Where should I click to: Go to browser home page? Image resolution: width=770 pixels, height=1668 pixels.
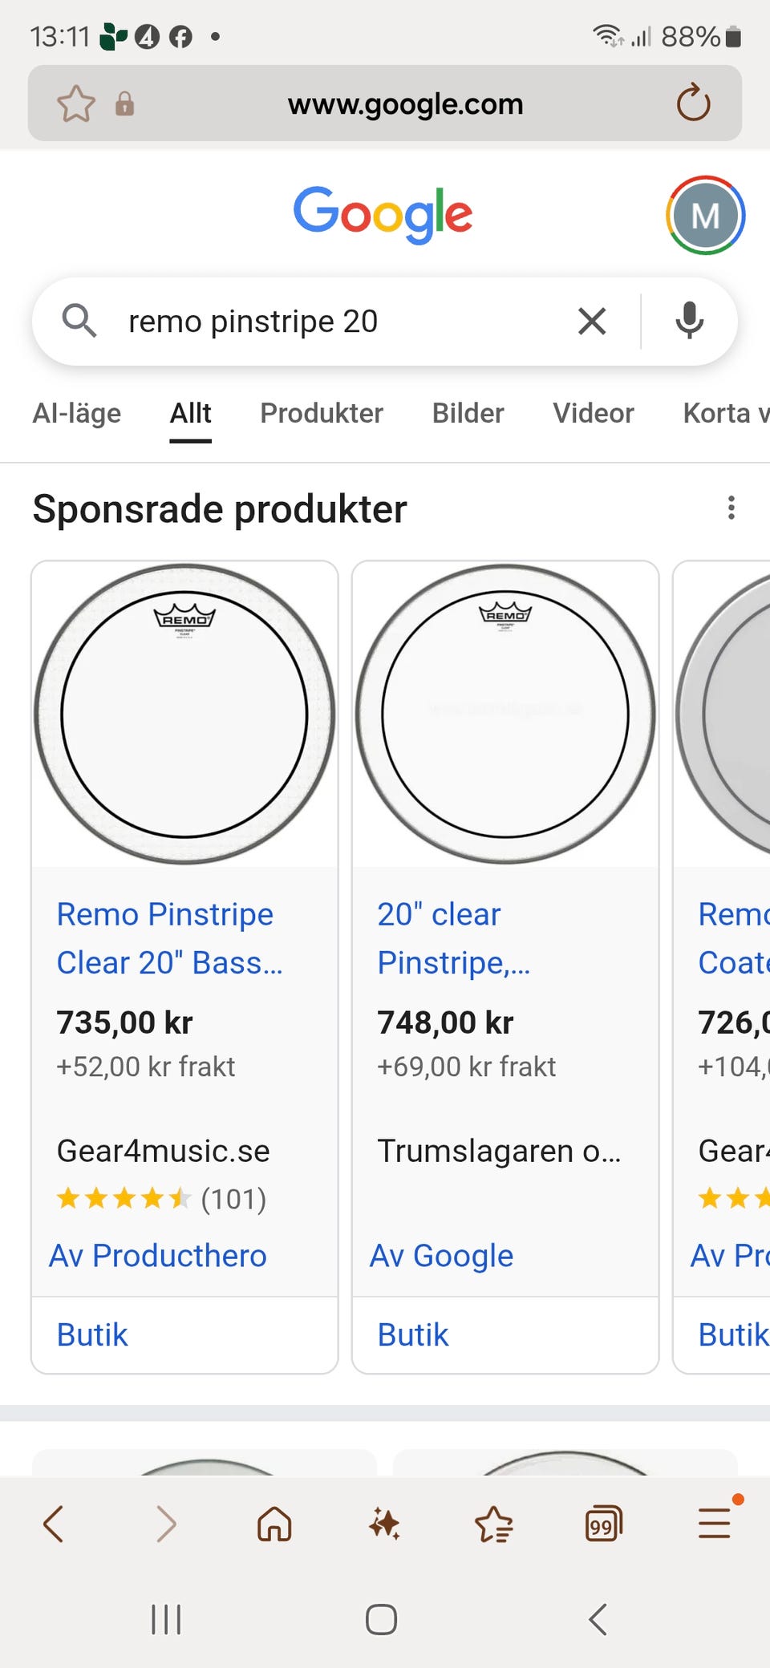coord(274,1524)
